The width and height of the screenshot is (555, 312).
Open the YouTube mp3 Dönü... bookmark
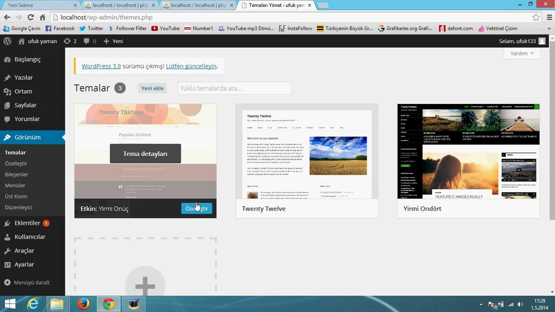click(246, 29)
